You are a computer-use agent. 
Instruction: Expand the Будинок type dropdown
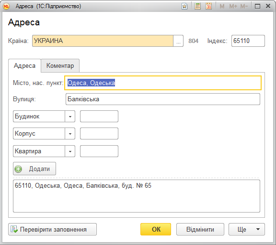pyautogui.click(x=70, y=117)
